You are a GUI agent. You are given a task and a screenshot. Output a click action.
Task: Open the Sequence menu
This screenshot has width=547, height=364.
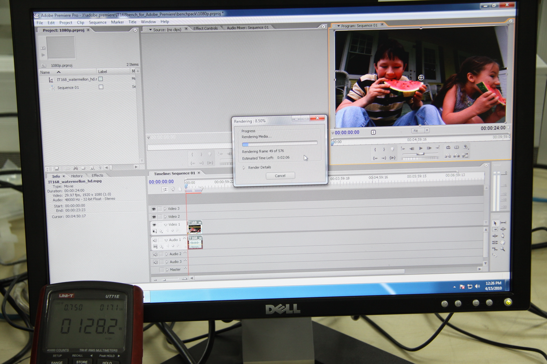click(x=97, y=23)
